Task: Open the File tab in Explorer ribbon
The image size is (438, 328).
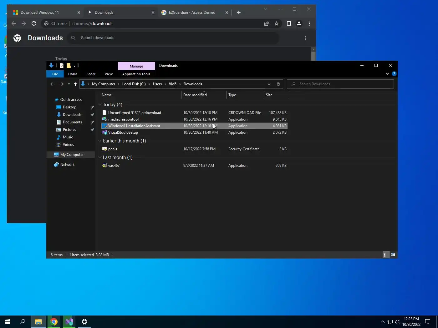Action: click(55, 74)
